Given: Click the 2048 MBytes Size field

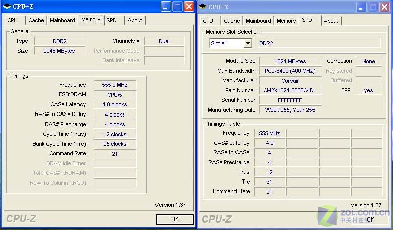Looking at the screenshot, I should tap(59, 51).
